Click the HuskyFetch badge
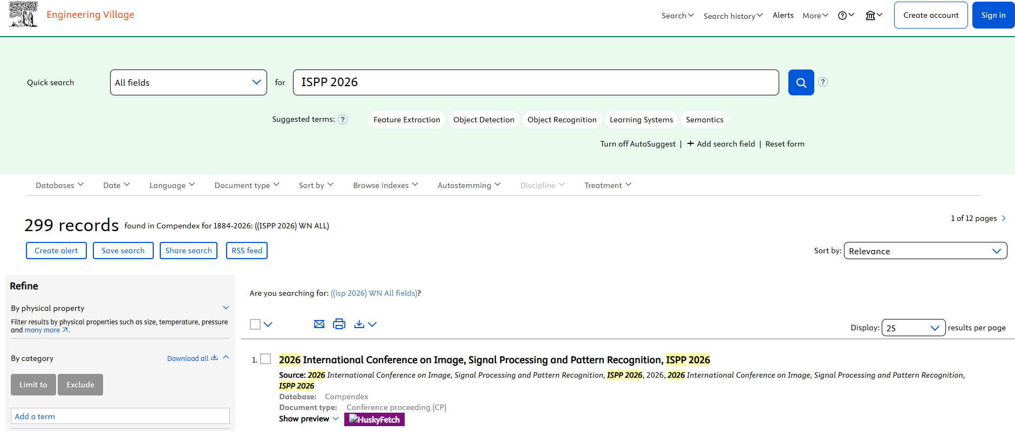This screenshot has height=431, width=1015. coord(374,419)
